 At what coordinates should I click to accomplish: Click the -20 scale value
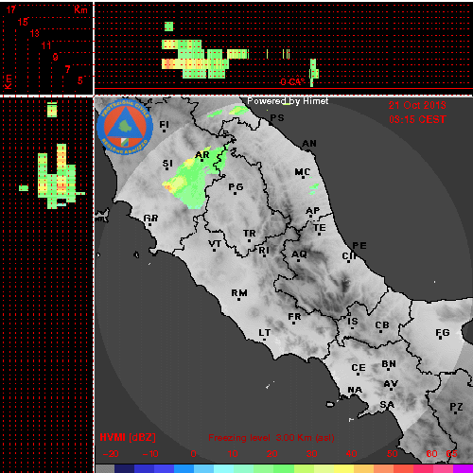[111, 454]
